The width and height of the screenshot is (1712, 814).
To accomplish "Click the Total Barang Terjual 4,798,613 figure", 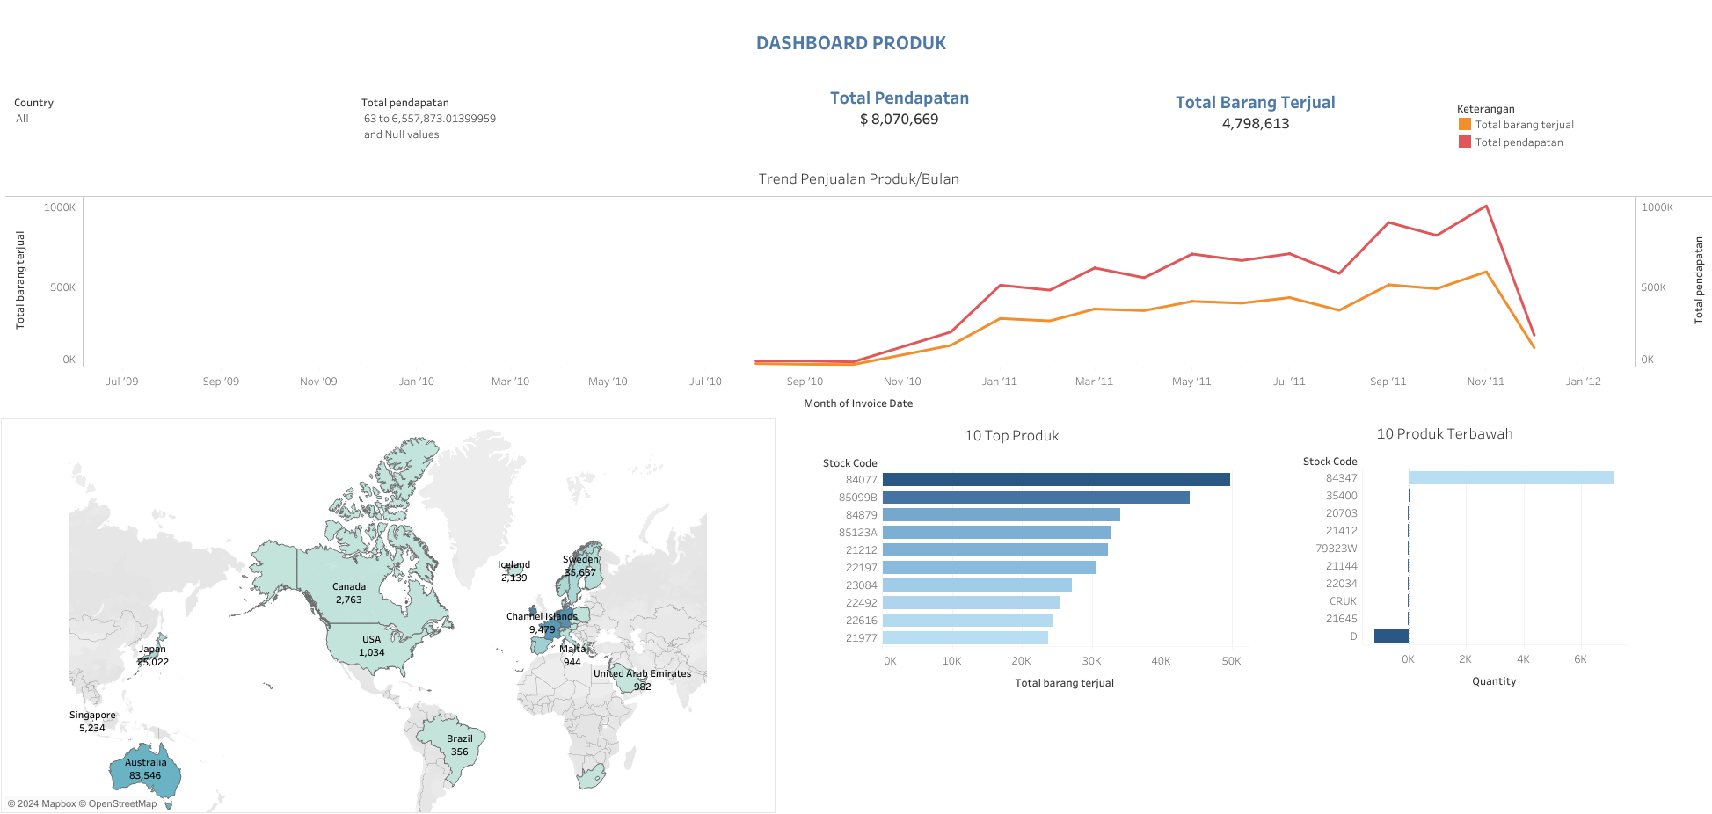I will point(1256,124).
